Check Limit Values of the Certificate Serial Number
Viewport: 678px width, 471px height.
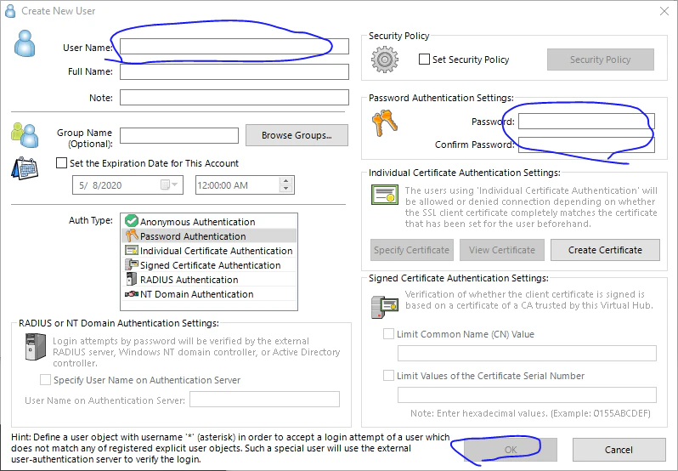pyautogui.click(x=388, y=376)
